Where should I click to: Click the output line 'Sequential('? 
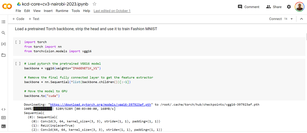click(x=34, y=113)
